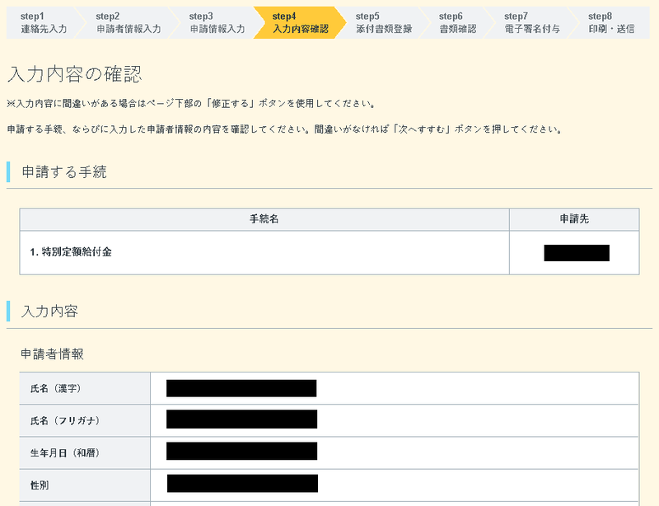Click the 申請者情報 subsection heading

pos(52,354)
